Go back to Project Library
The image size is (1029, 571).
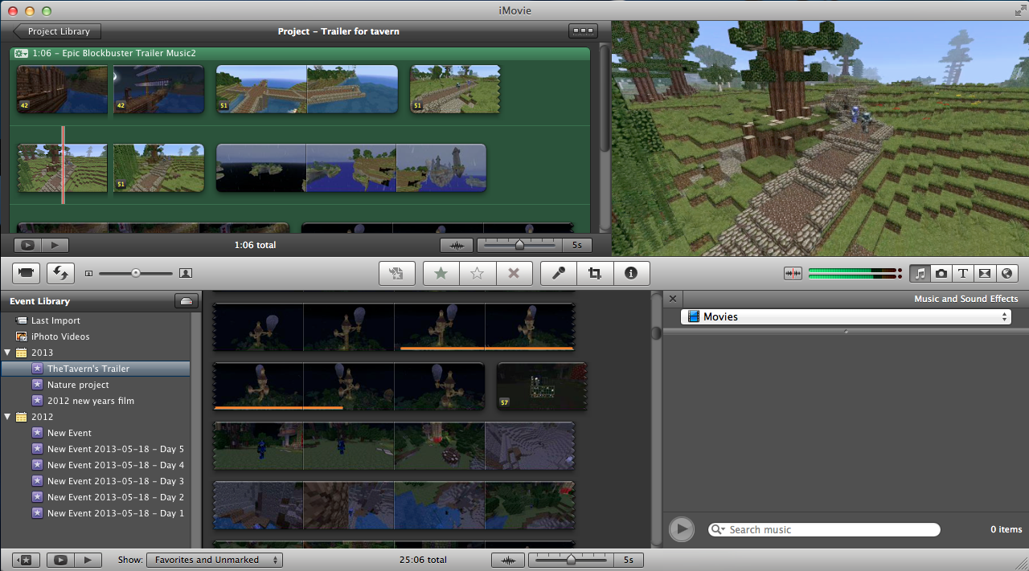(x=57, y=31)
